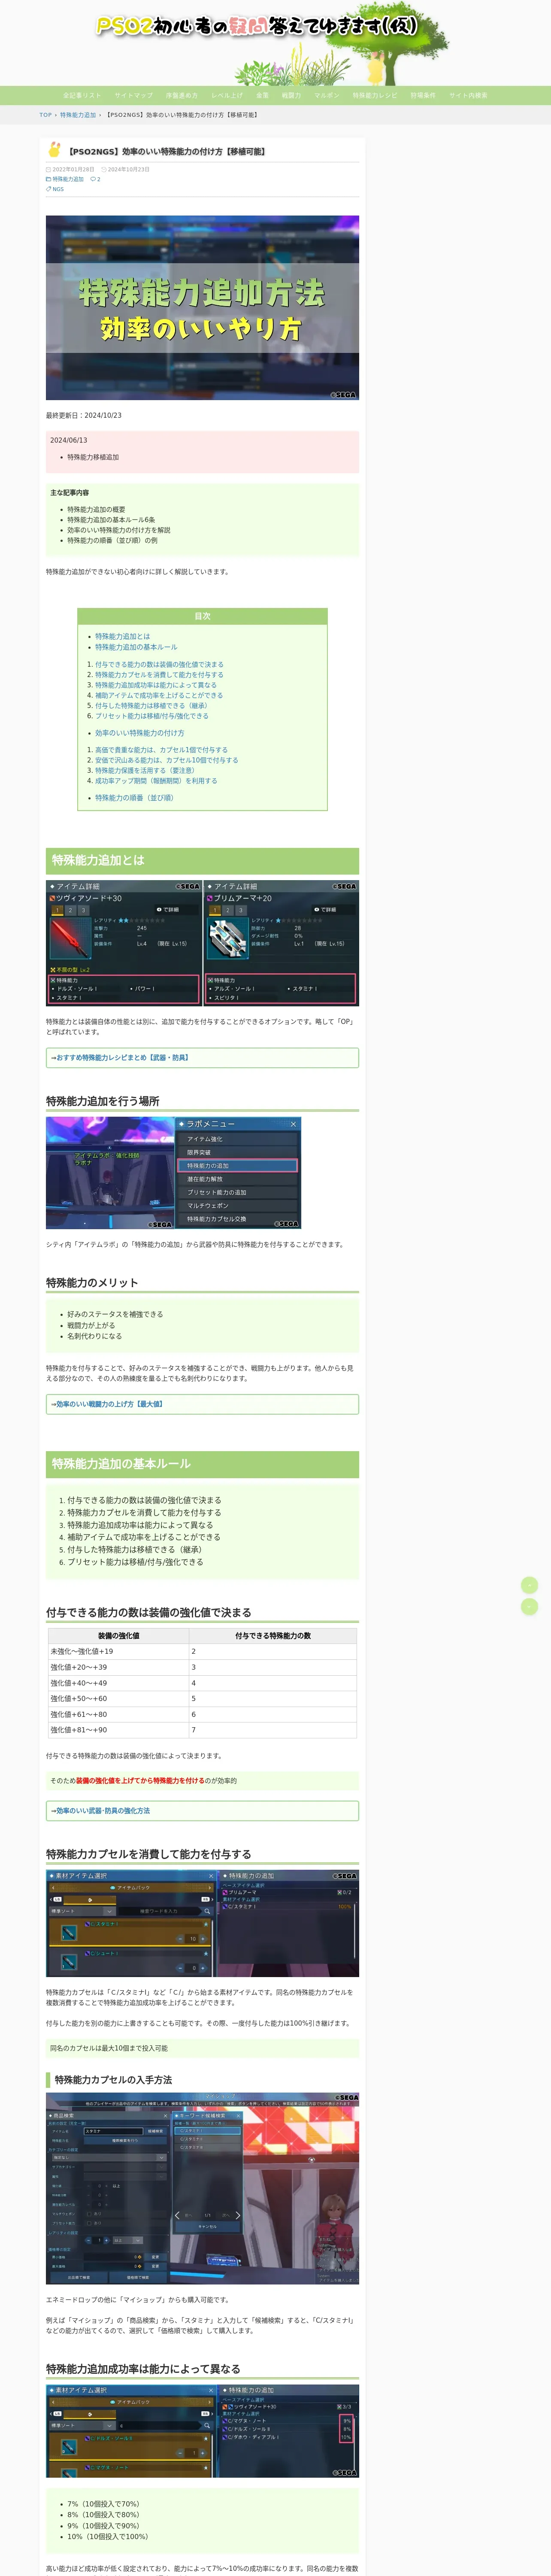551x2576 pixels.
Task: Click the プリムアーマ+20 item detail screenshot
Action: pyautogui.click(x=281, y=943)
